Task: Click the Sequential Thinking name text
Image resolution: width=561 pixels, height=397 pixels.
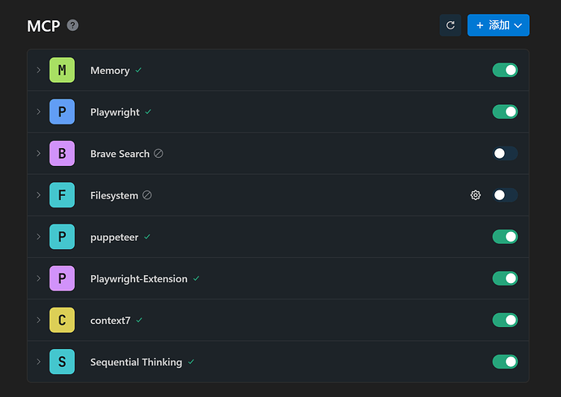Action: click(x=136, y=362)
